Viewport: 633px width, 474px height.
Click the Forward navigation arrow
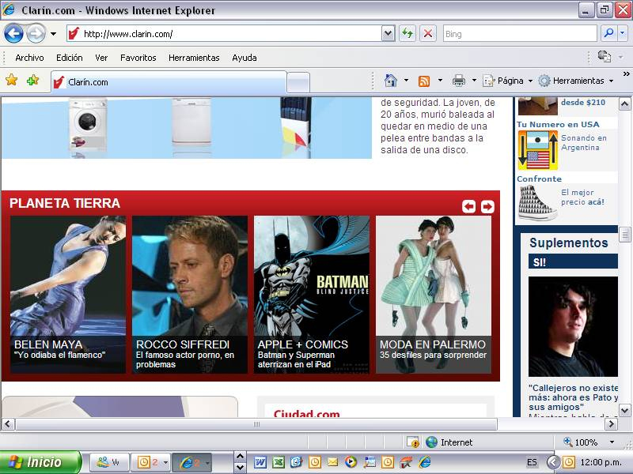(36, 33)
